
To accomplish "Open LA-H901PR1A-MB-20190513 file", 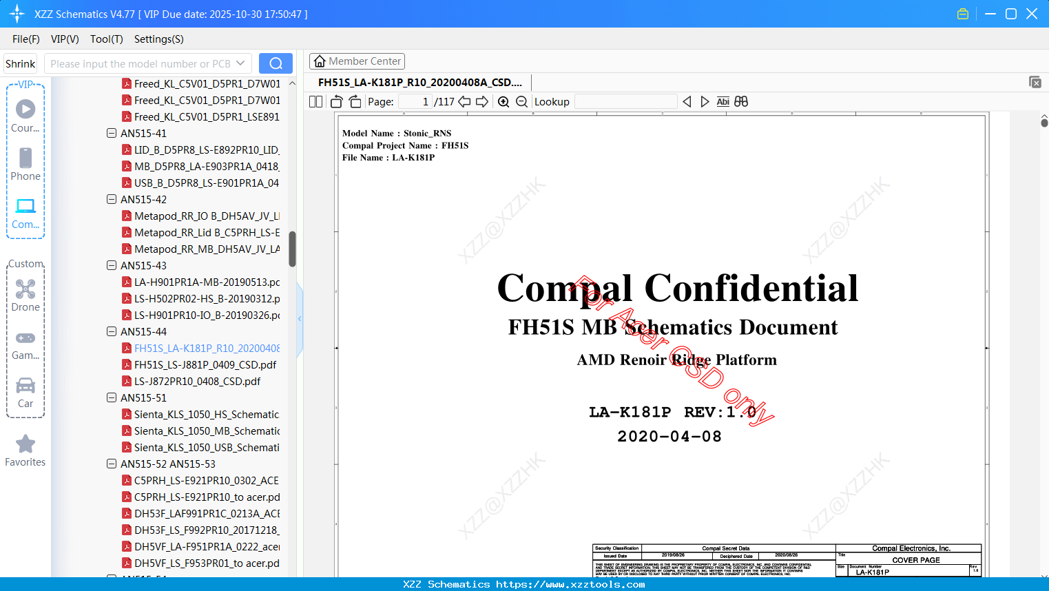I will coord(200,282).
